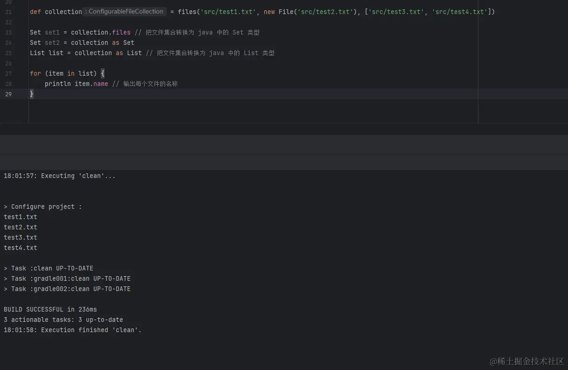Click the closing brace on line 29
Viewport: 568px width, 370px height.
pyautogui.click(x=32, y=94)
